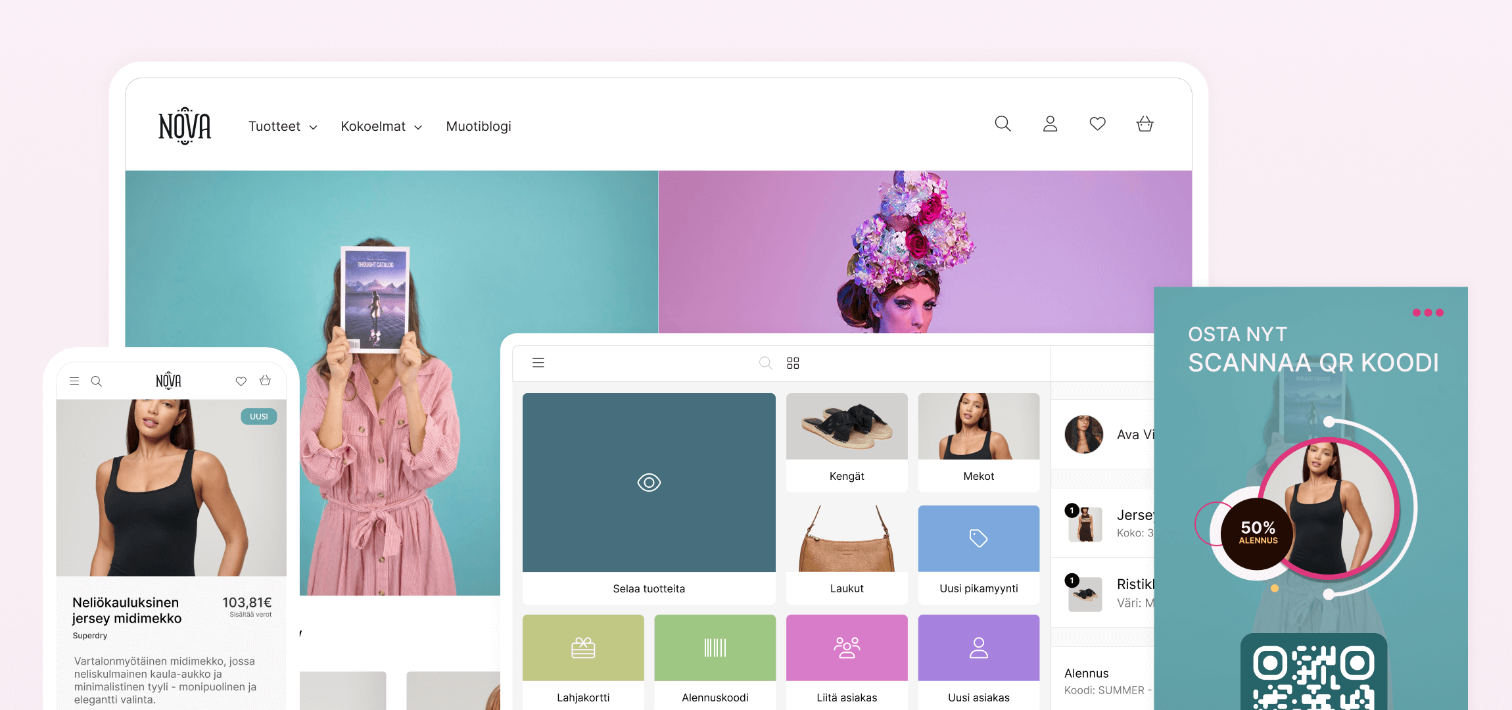Click barcode icon on Alennuskoodi tile
1512x710 pixels.
[715, 648]
